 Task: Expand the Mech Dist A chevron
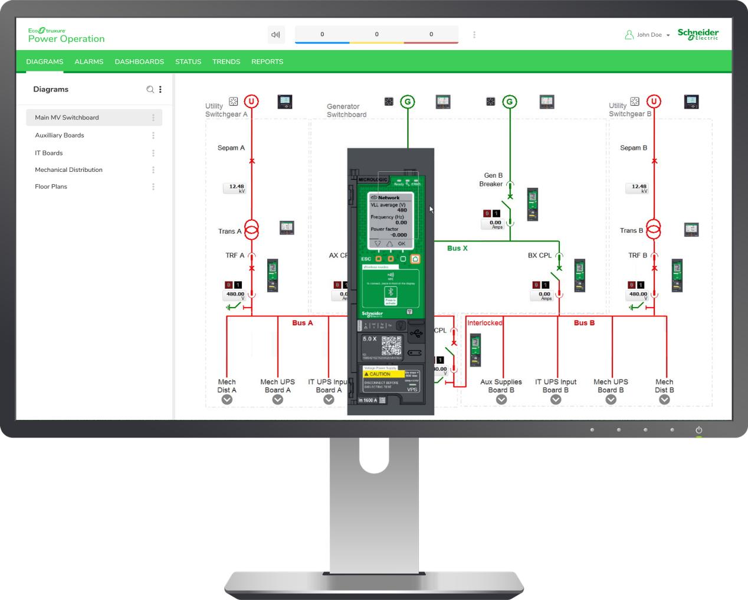click(x=227, y=400)
